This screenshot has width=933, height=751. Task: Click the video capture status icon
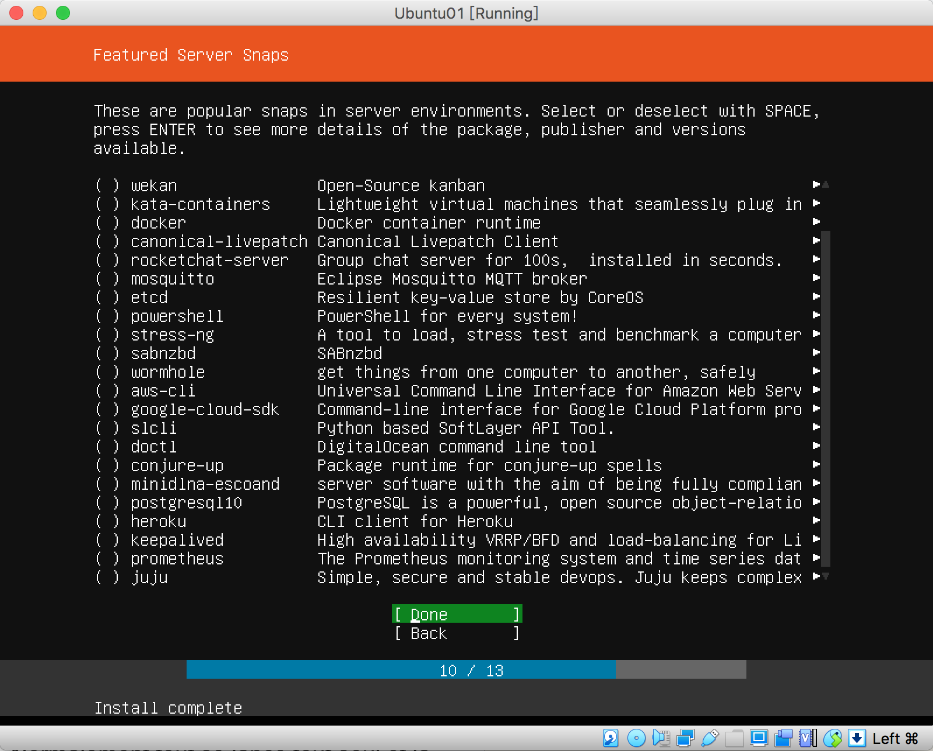coord(783,738)
